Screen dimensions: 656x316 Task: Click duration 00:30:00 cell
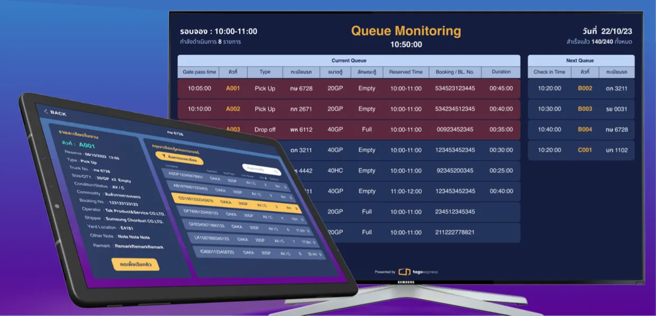[x=501, y=150]
